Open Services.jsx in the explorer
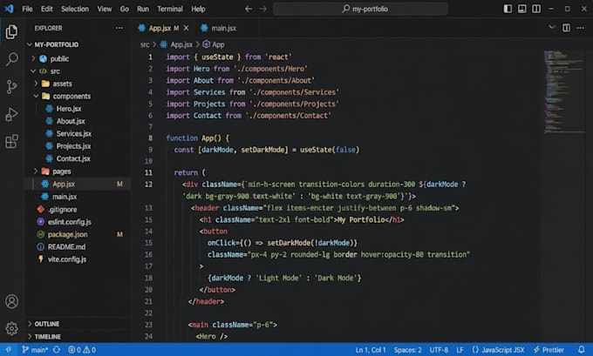 [74, 134]
